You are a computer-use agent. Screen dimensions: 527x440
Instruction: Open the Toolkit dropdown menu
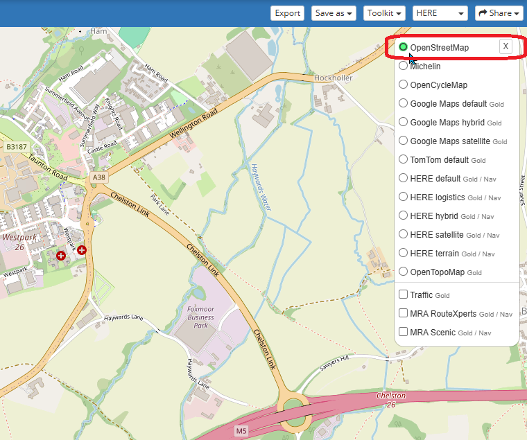[384, 13]
